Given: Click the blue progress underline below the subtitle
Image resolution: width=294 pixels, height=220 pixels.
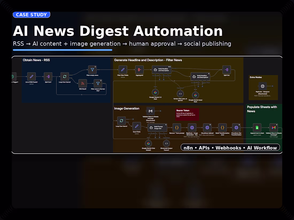Looking at the screenshot, I should tap(63, 50).
